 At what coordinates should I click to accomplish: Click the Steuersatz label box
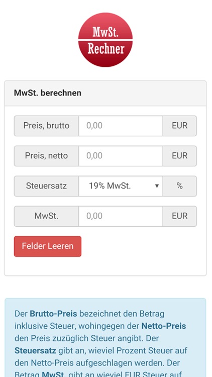[46, 186]
